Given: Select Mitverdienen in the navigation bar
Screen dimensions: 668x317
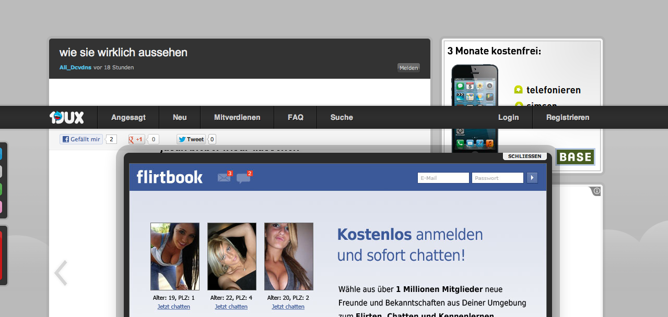Looking at the screenshot, I should [x=237, y=117].
